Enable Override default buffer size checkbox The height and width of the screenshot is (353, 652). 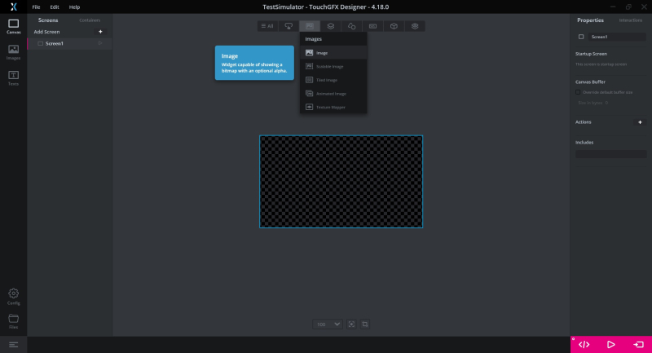tap(579, 92)
